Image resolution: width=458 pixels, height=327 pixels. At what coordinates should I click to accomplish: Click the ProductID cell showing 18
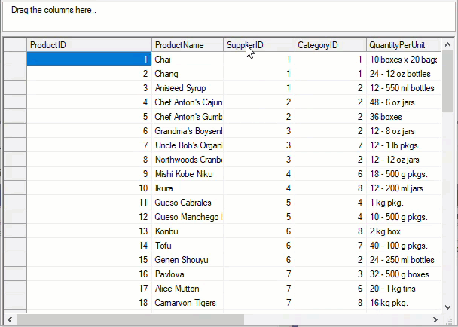tap(89, 303)
